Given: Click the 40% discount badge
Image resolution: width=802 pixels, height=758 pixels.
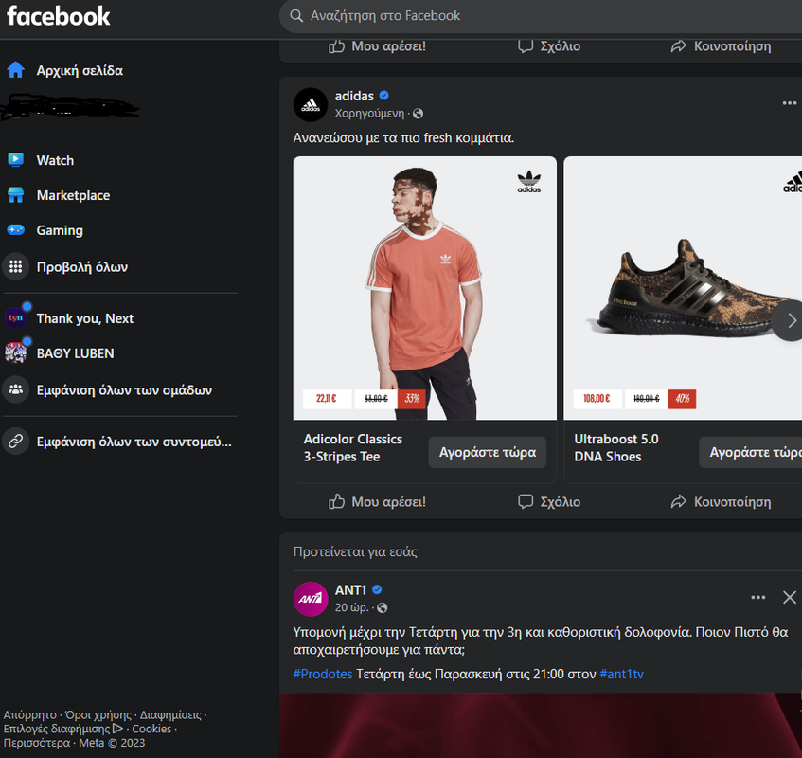Looking at the screenshot, I should (x=682, y=398).
